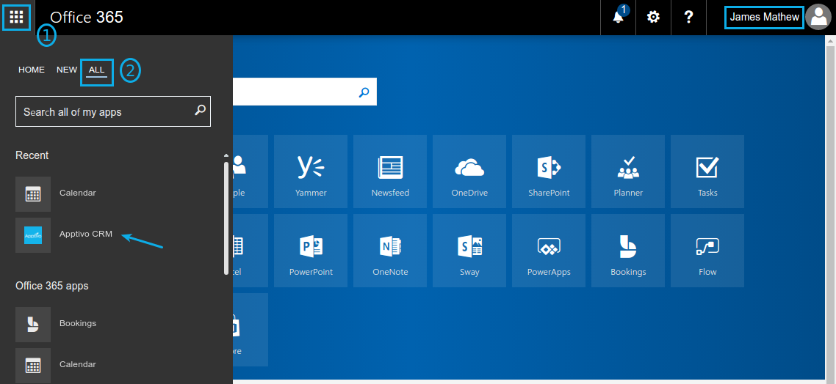The height and width of the screenshot is (384, 836).
Task: Open the Newsfeed tile
Action: point(390,171)
